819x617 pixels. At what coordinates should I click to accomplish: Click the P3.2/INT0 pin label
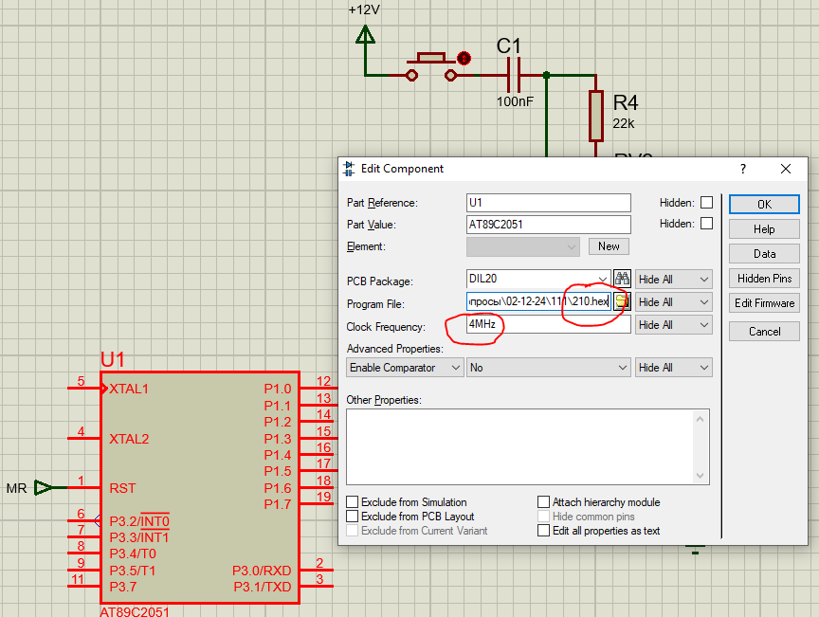[139, 521]
